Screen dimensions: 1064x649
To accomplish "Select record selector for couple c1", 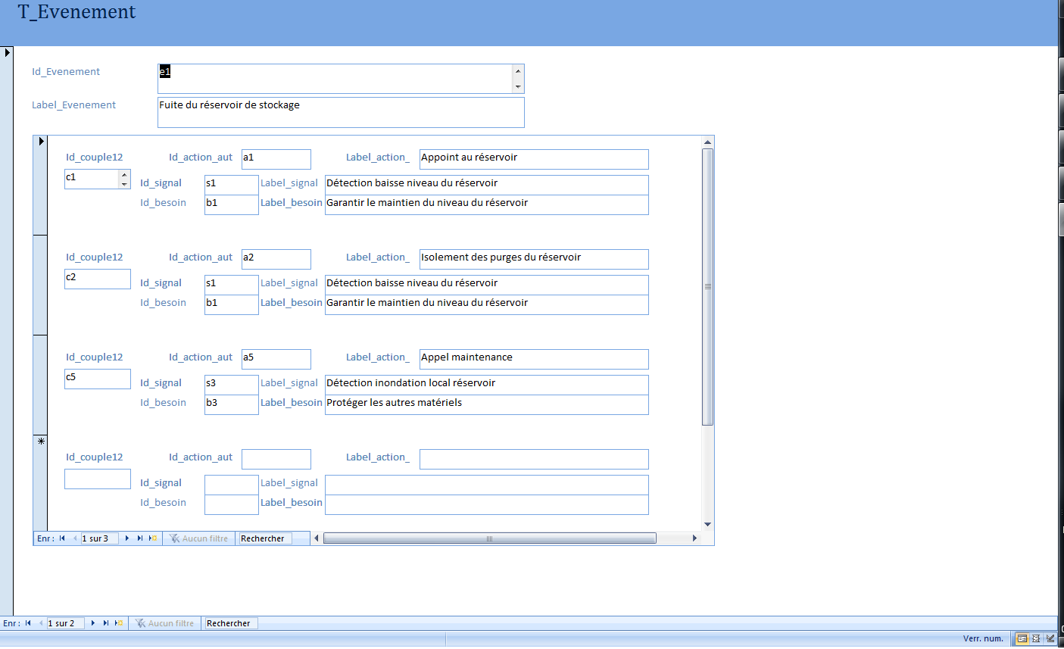I will click(x=40, y=186).
